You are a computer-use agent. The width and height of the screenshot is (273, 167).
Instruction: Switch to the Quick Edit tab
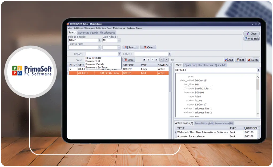(x=190, y=65)
